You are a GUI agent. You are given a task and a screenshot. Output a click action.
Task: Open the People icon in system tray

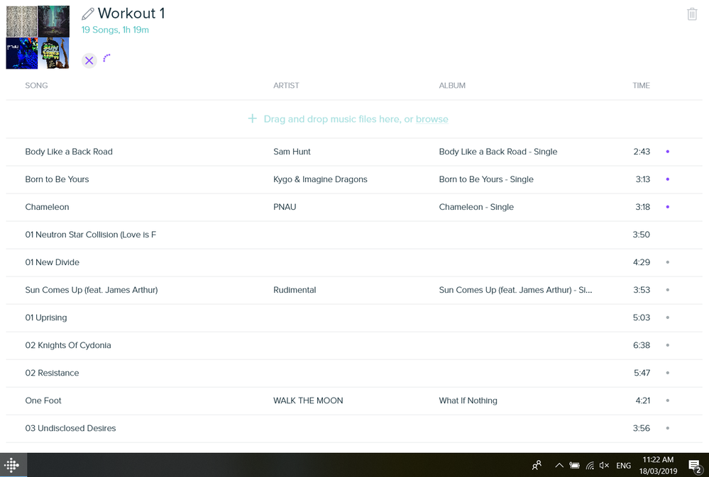tap(537, 465)
